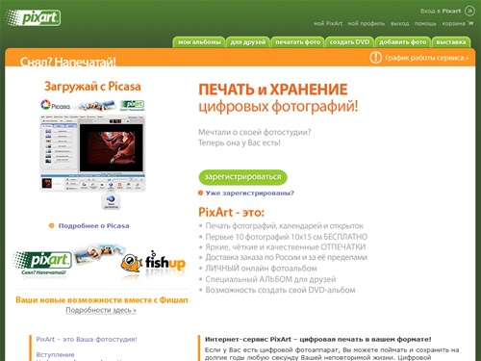
Task: Click Печать фотографий, календарей и открыток item
Action: 284,226
